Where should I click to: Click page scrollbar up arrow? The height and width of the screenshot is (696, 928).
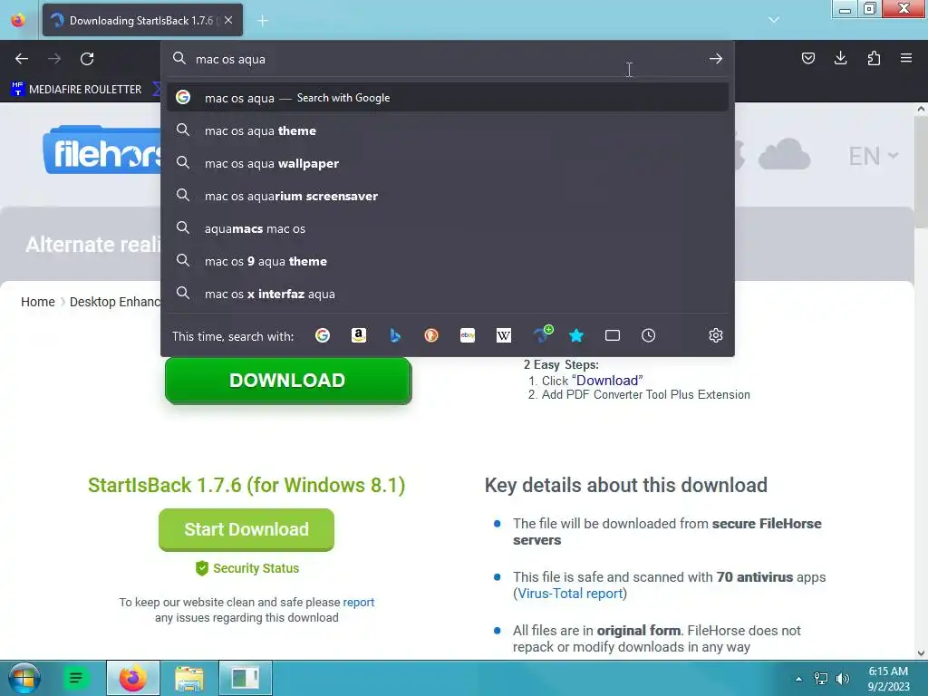921,109
